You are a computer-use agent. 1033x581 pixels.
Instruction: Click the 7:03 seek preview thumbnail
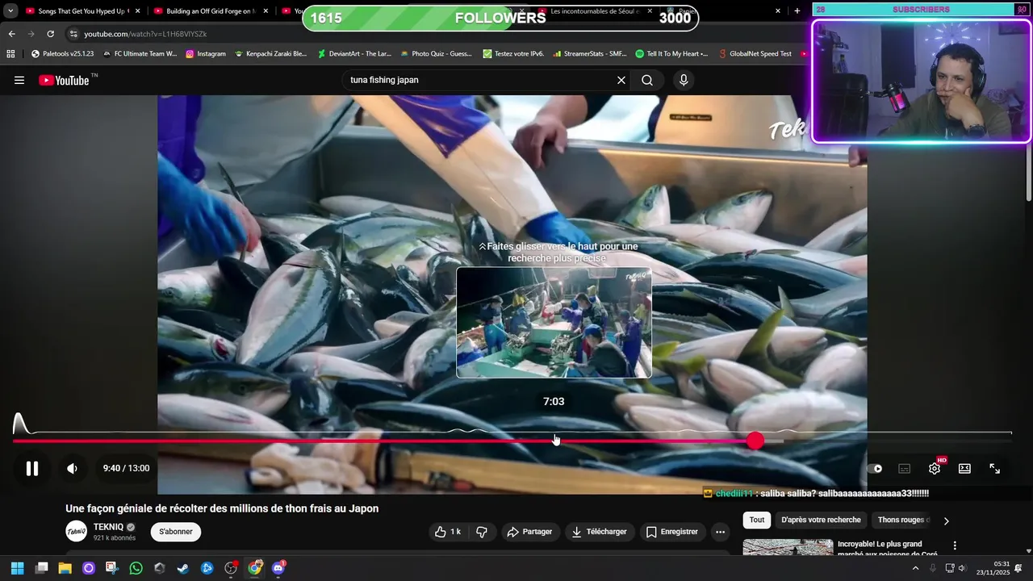tap(554, 323)
